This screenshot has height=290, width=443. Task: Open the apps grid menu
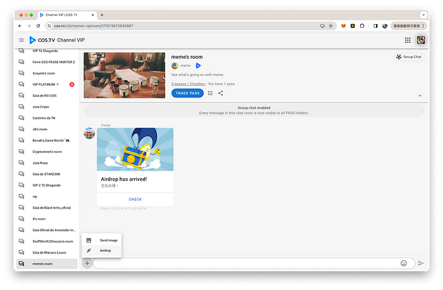click(408, 40)
